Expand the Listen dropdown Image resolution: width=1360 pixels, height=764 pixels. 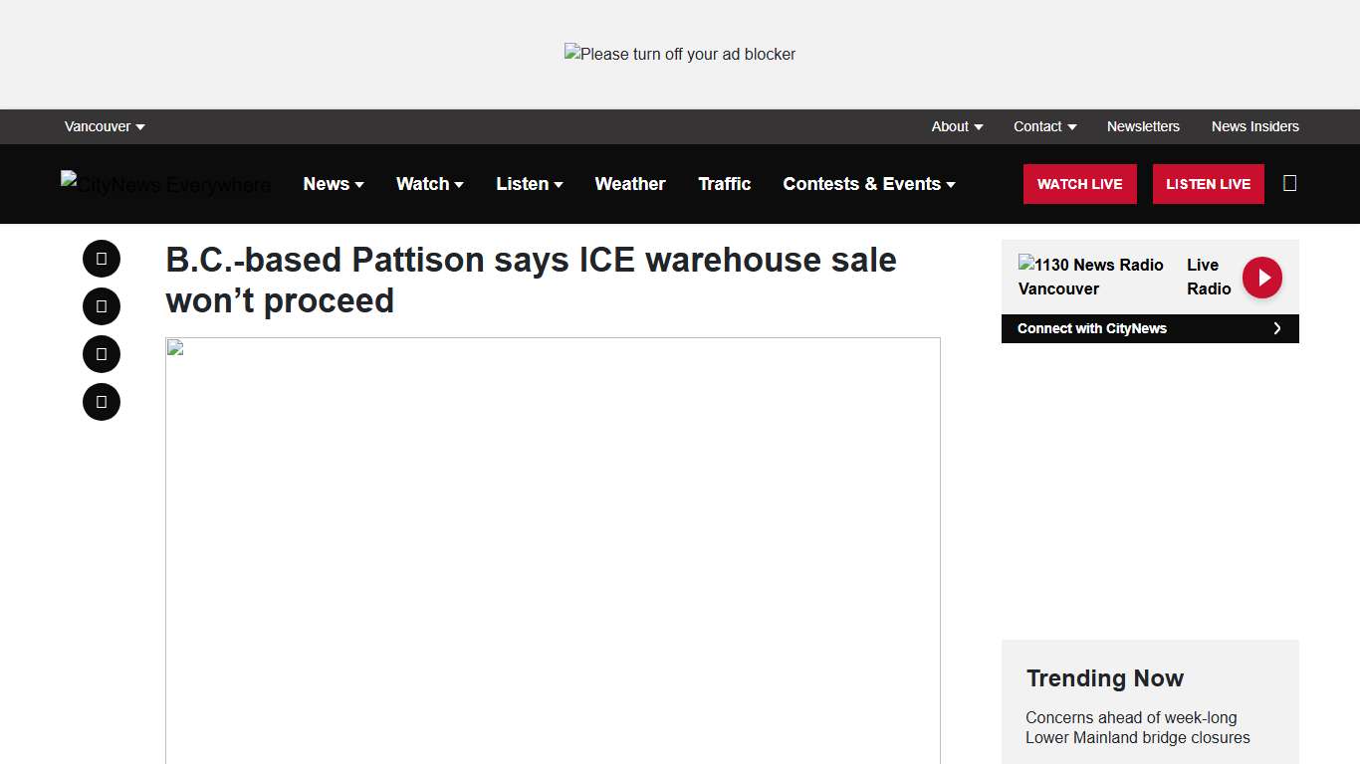point(529,184)
